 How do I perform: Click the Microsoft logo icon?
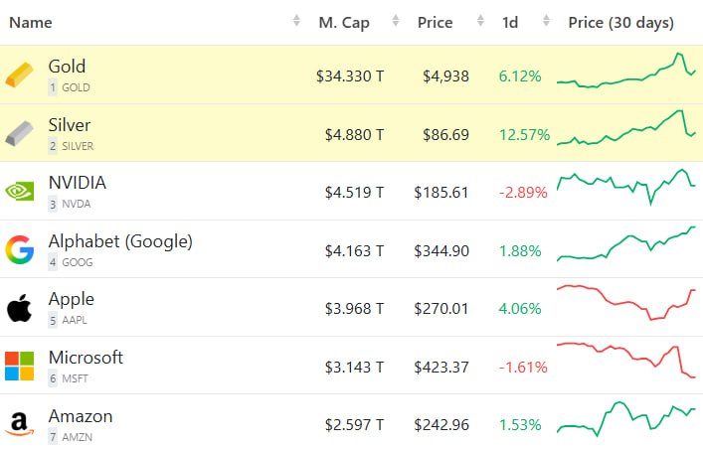(19, 366)
